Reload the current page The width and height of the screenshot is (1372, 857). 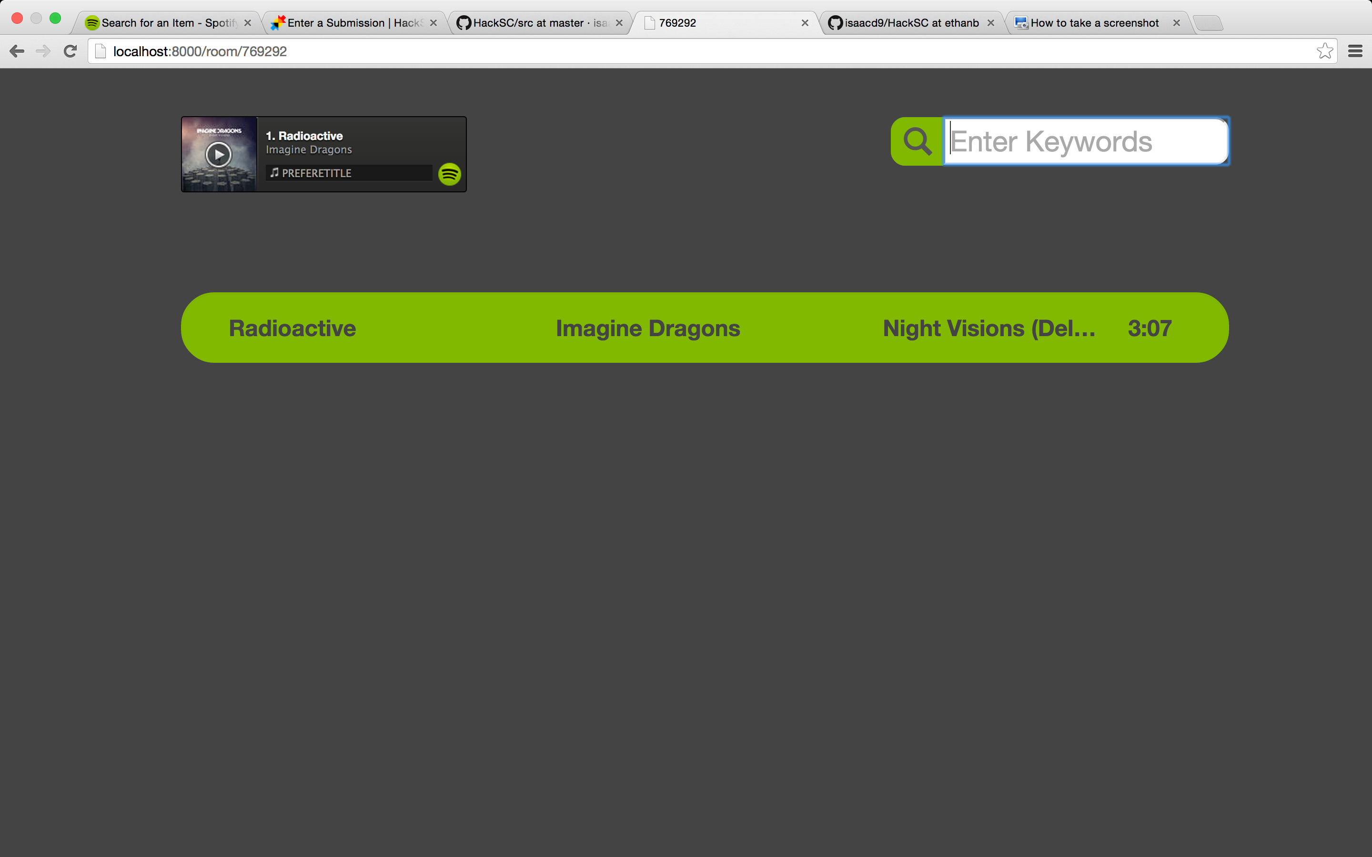click(71, 51)
